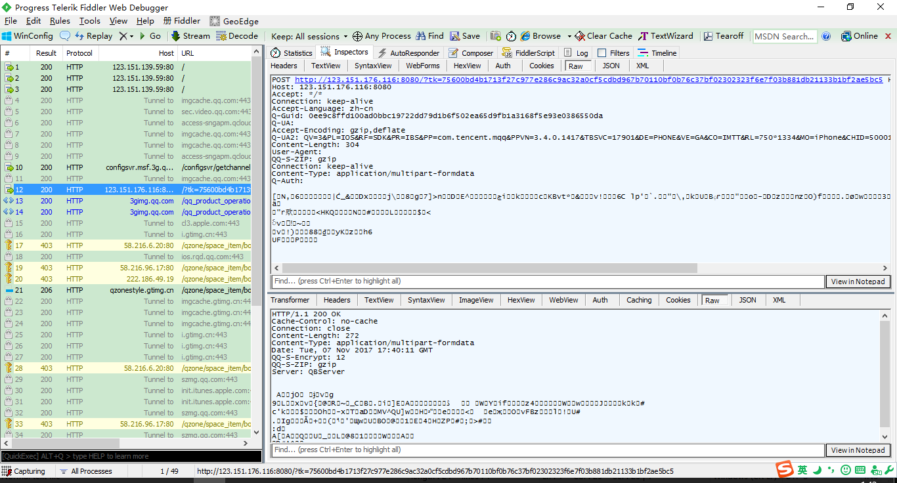Open Find sessions binoculars button
This screenshot has height=483, width=897.
430,36
